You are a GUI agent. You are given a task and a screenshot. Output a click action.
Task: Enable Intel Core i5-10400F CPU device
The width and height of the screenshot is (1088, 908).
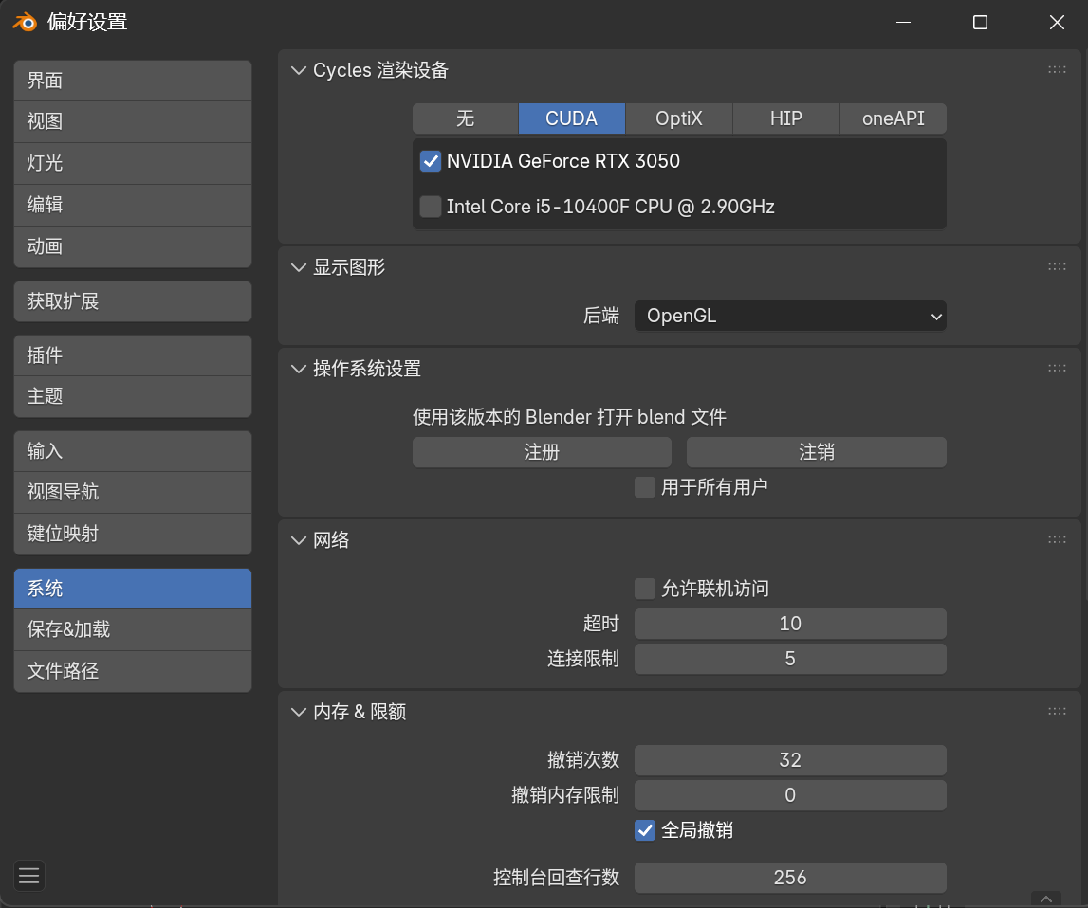[431, 207]
